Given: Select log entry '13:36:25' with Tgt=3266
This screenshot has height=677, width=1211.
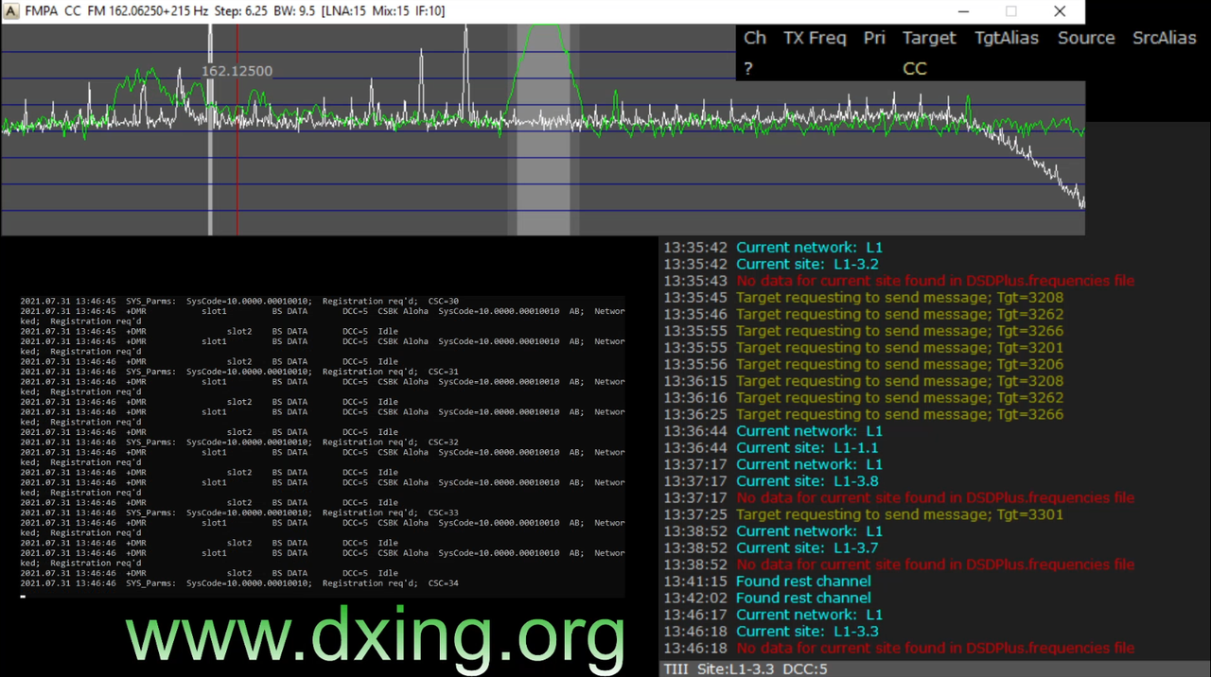Looking at the screenshot, I should 864,414.
